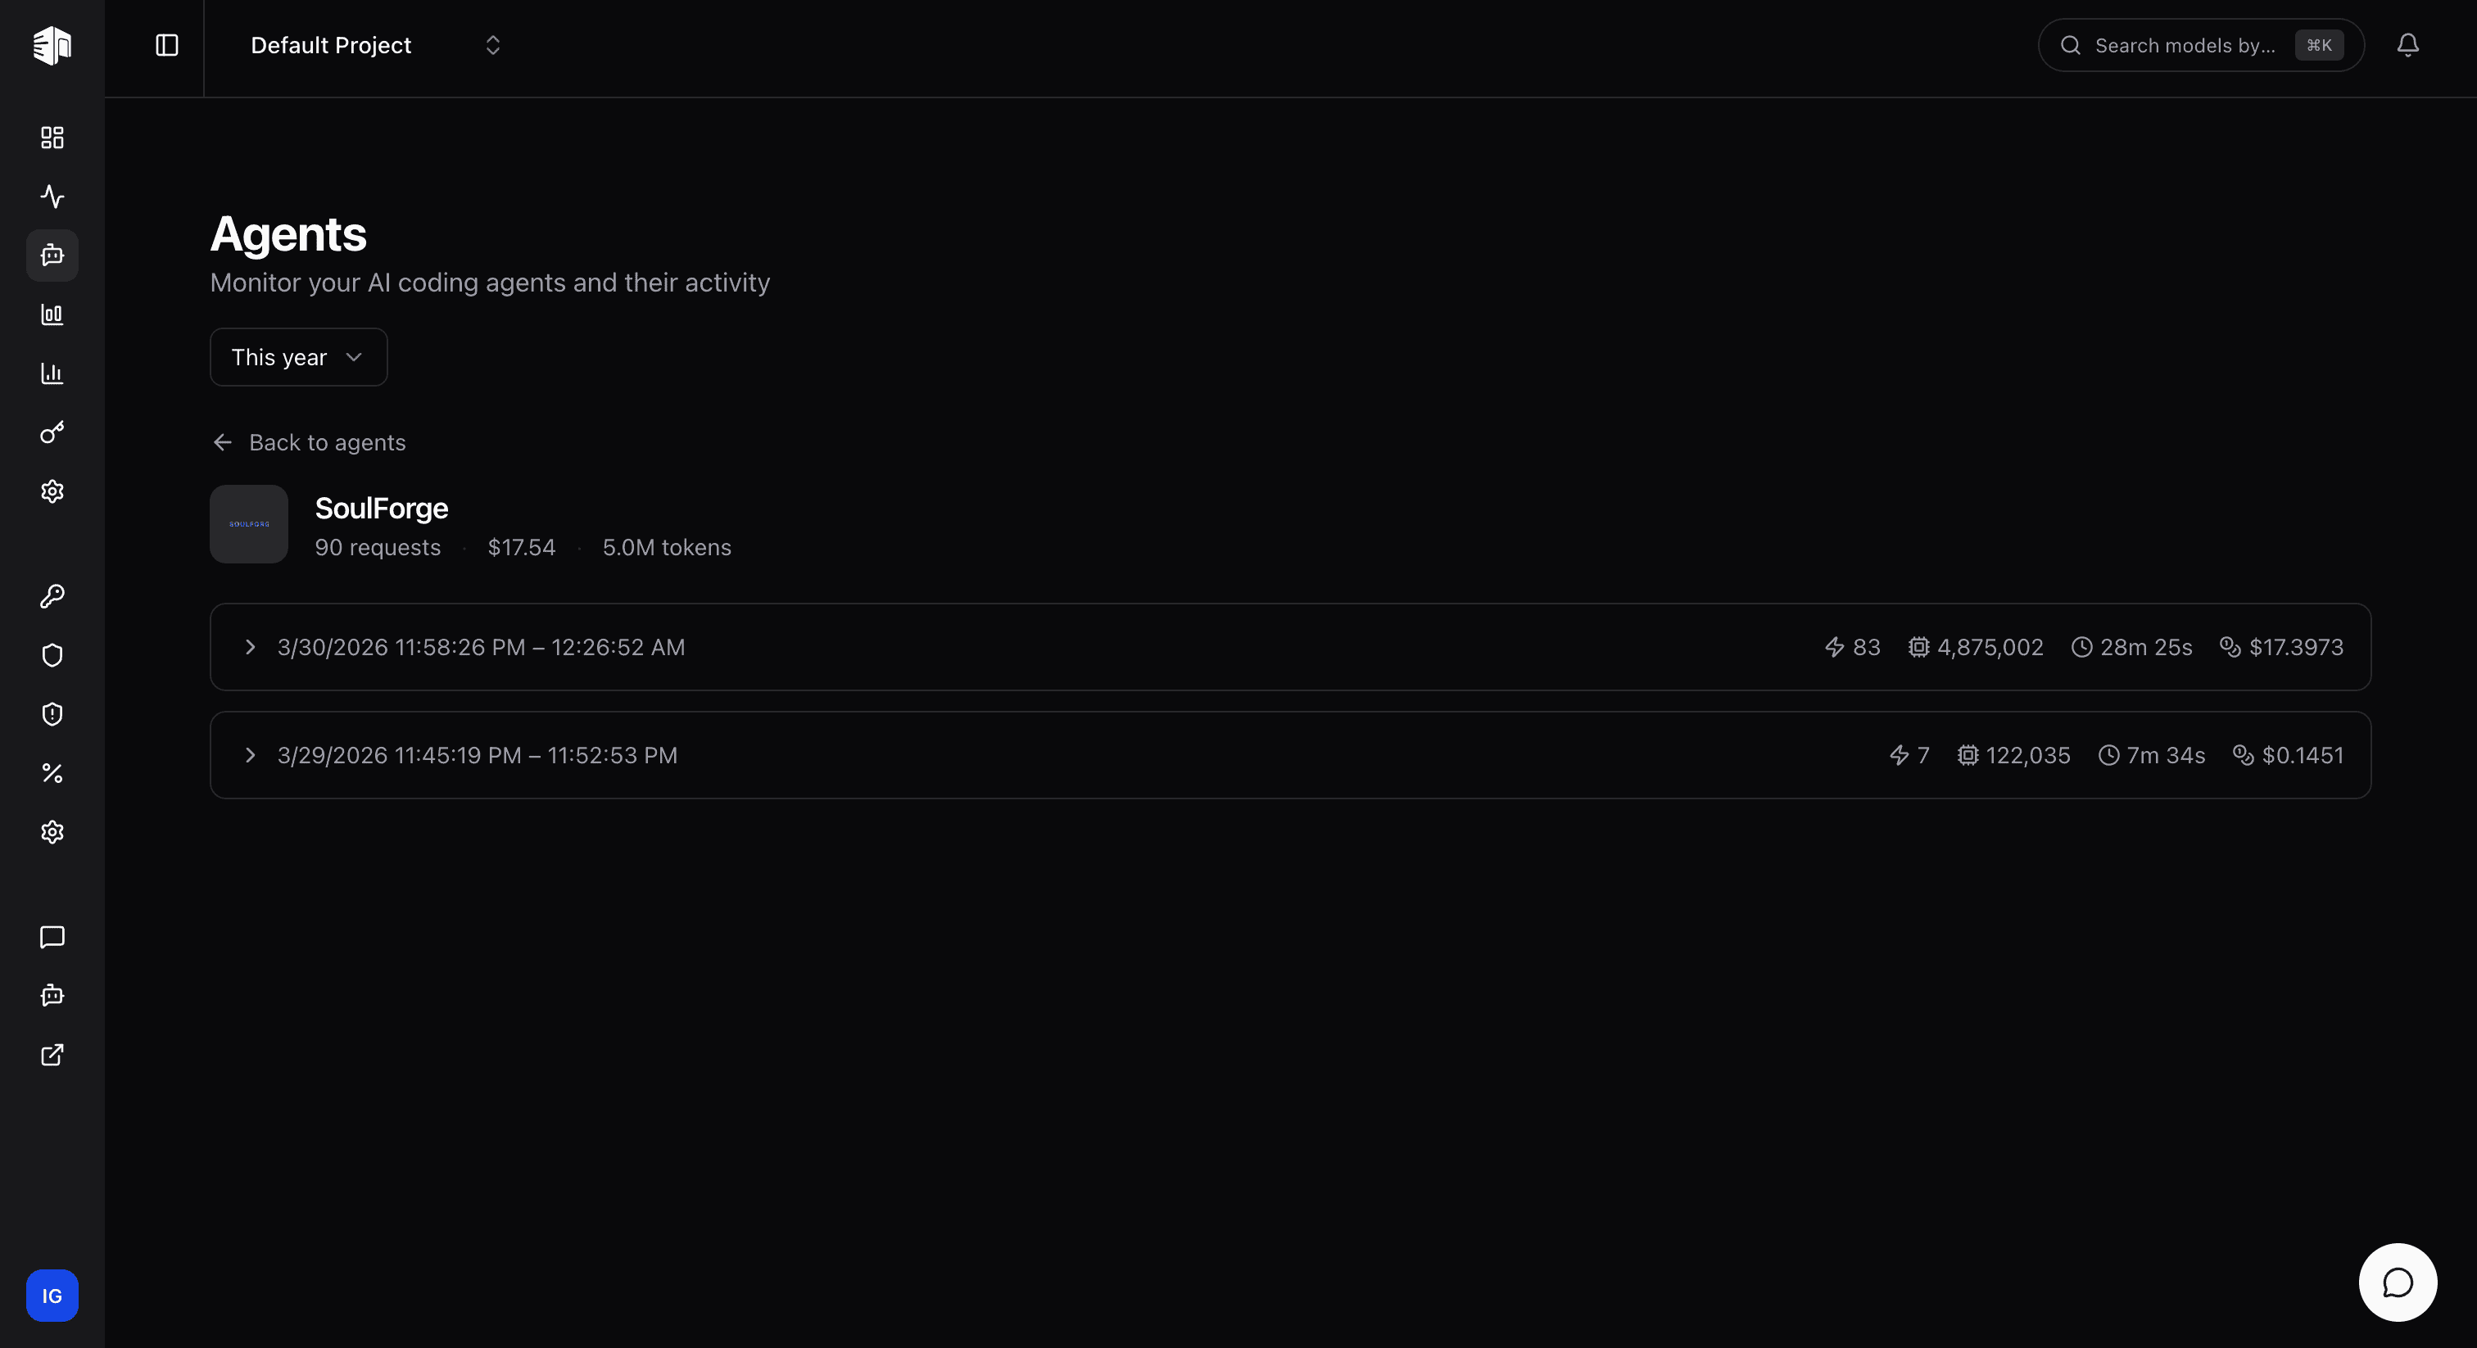
Task: Open the analytics chart icon in sidebar
Action: (x=52, y=374)
